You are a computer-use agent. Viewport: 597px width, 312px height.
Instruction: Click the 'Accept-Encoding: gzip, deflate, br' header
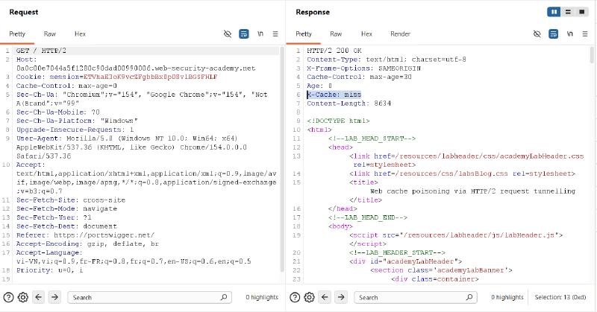[x=87, y=243]
